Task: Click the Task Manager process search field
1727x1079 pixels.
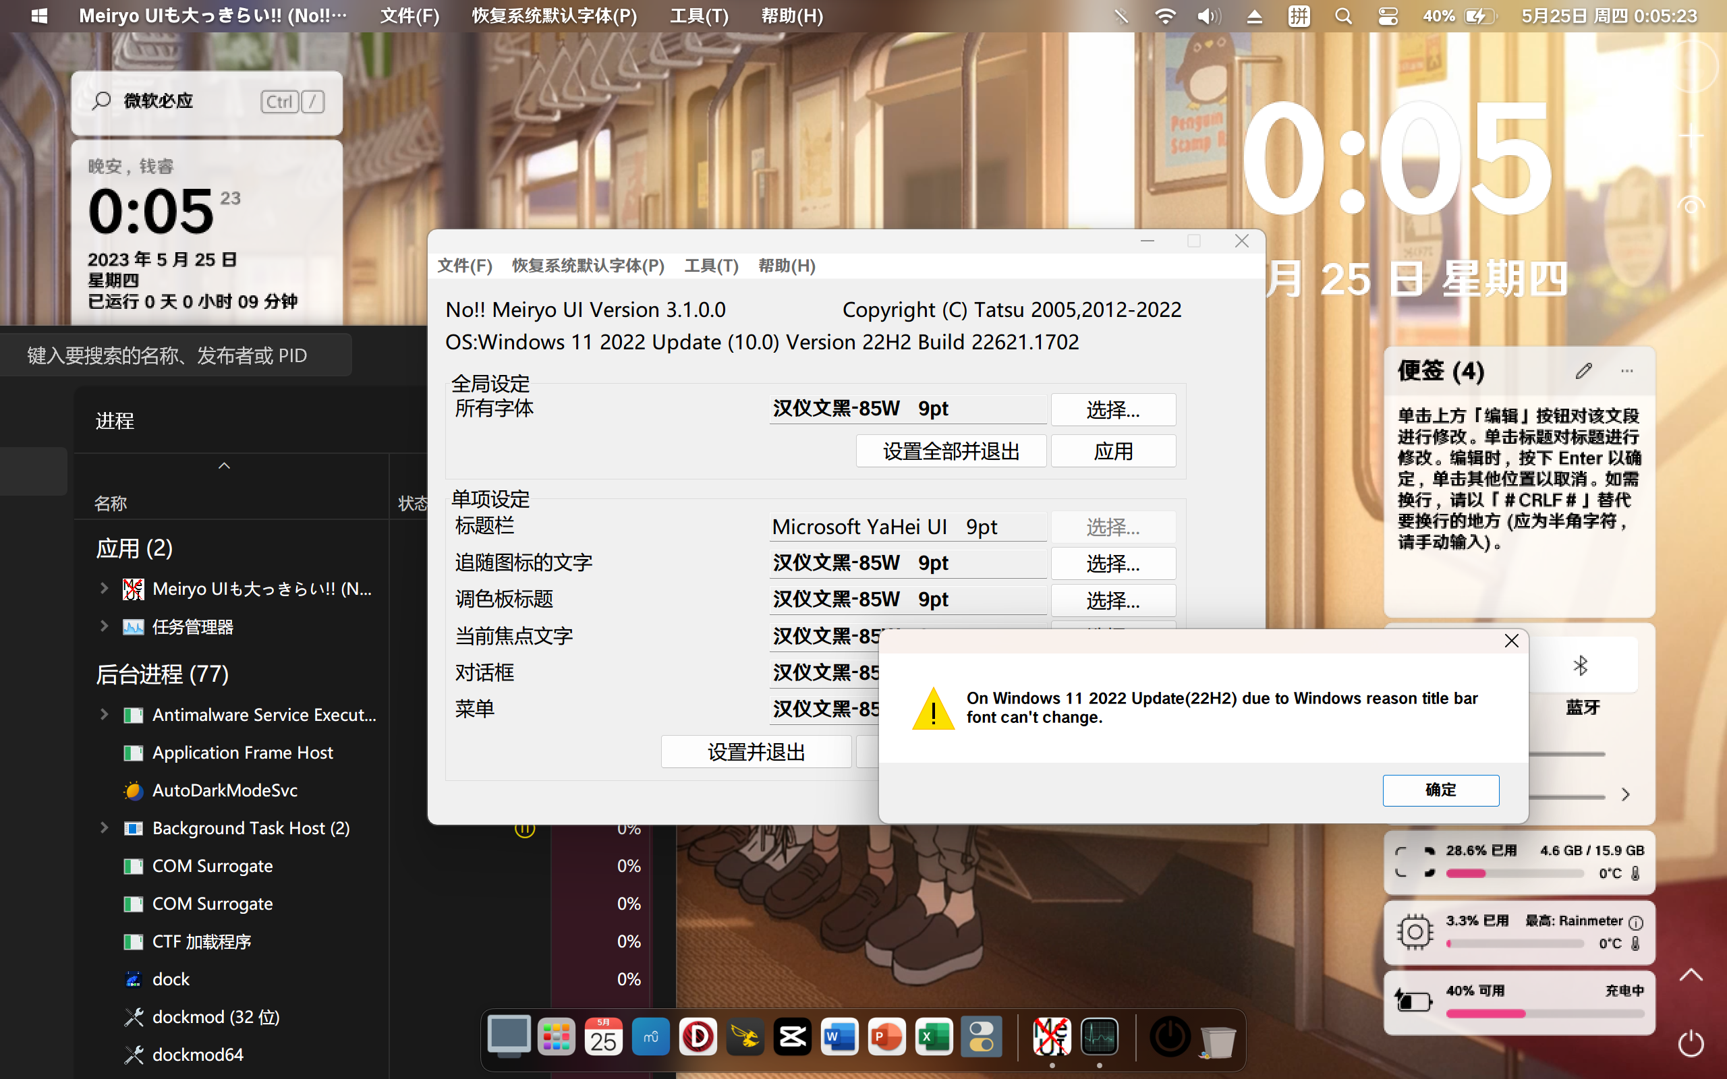Action: 175,355
